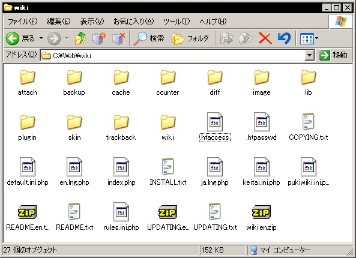Viewport: 356px width, 258px height.
Task: Toggle the Folders (フォルダ) pane button
Action: [x=190, y=38]
